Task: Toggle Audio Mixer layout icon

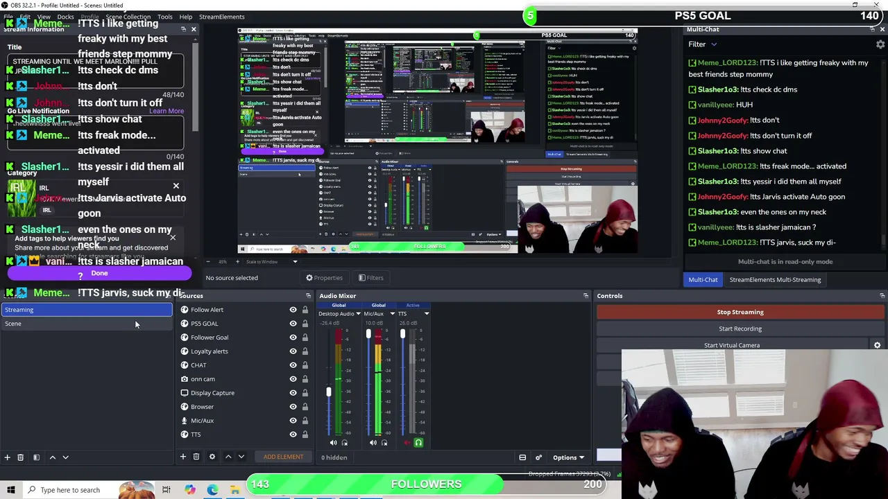Action: pos(522,457)
